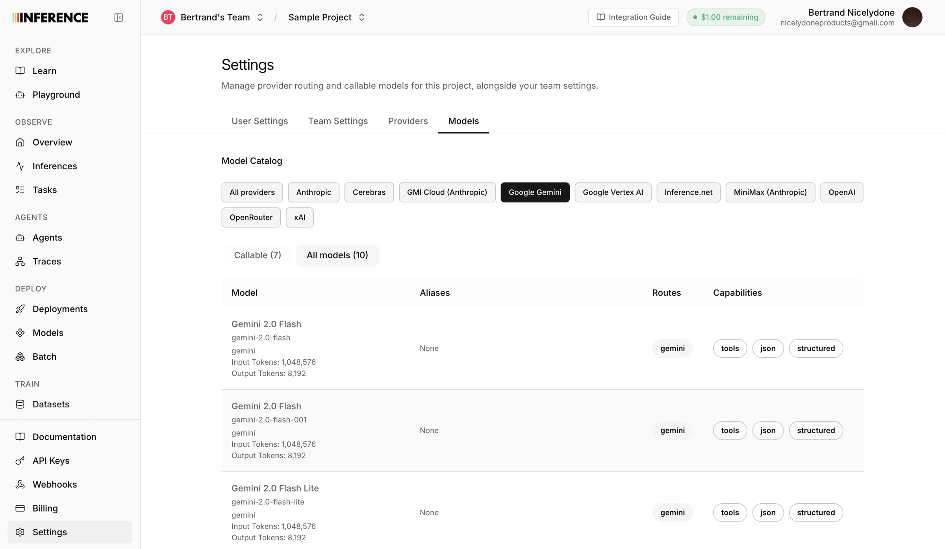Click the Agents bot icon

[x=20, y=237]
